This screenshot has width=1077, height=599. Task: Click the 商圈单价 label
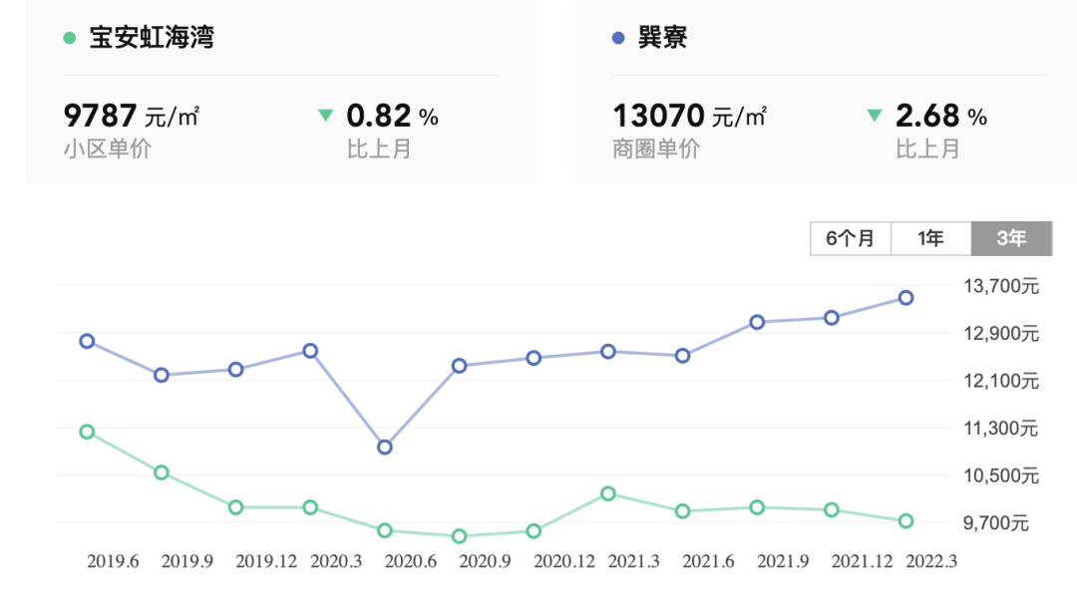tap(656, 149)
